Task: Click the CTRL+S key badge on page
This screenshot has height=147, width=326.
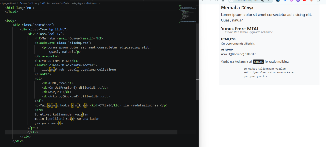Action: [x=258, y=62]
